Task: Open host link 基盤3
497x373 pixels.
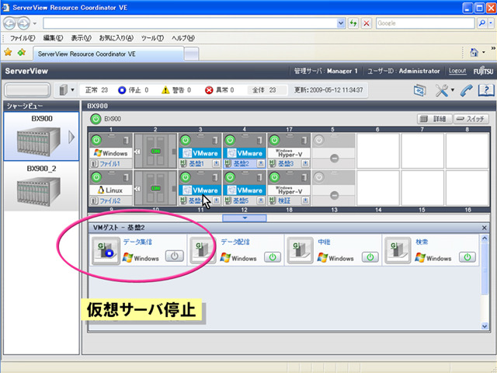Action: click(x=286, y=164)
